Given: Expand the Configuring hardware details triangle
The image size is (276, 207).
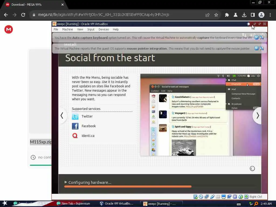Looking at the screenshot, I should pos(66,182).
